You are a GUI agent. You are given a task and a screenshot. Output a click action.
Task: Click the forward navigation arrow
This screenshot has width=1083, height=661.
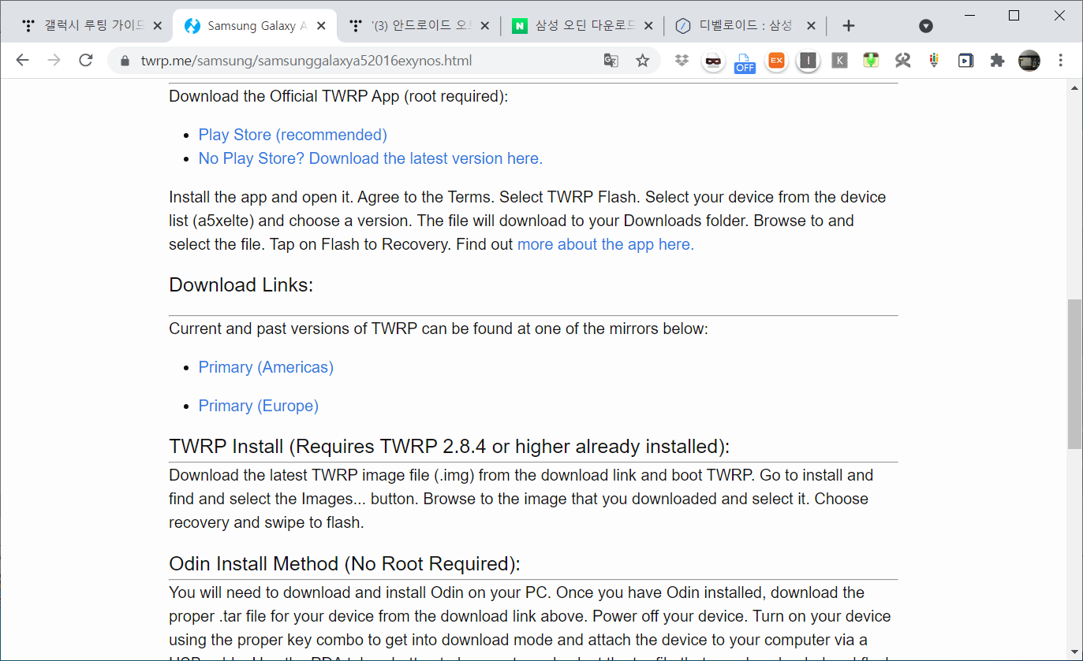[x=54, y=61]
